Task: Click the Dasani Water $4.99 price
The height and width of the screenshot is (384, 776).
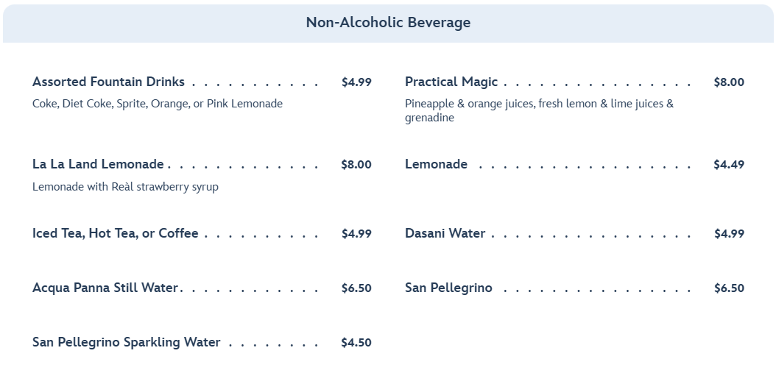Action: coord(729,234)
